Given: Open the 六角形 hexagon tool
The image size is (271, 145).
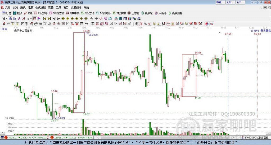Looking at the screenshot, I should pyautogui.click(x=161, y=13).
